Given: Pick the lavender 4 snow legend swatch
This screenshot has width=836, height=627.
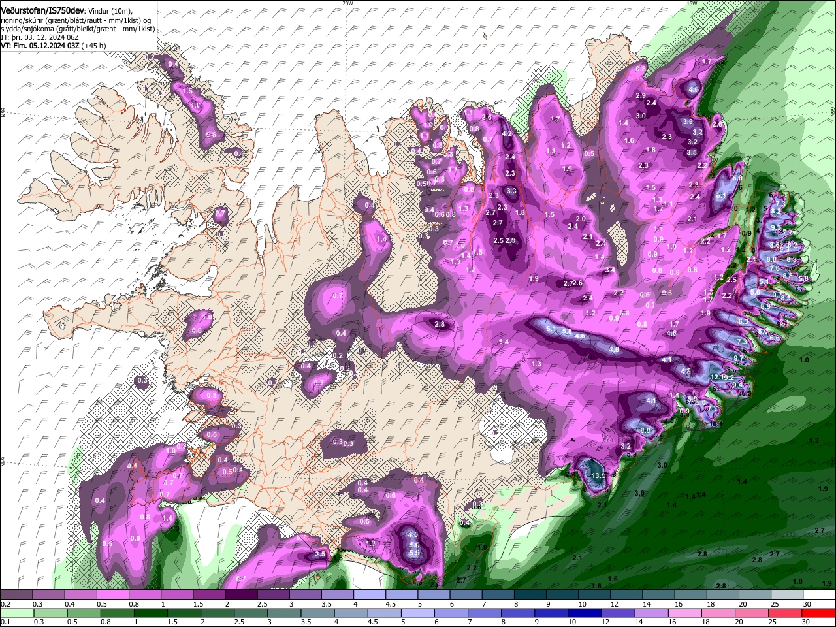Looking at the screenshot, I should (x=369, y=595).
